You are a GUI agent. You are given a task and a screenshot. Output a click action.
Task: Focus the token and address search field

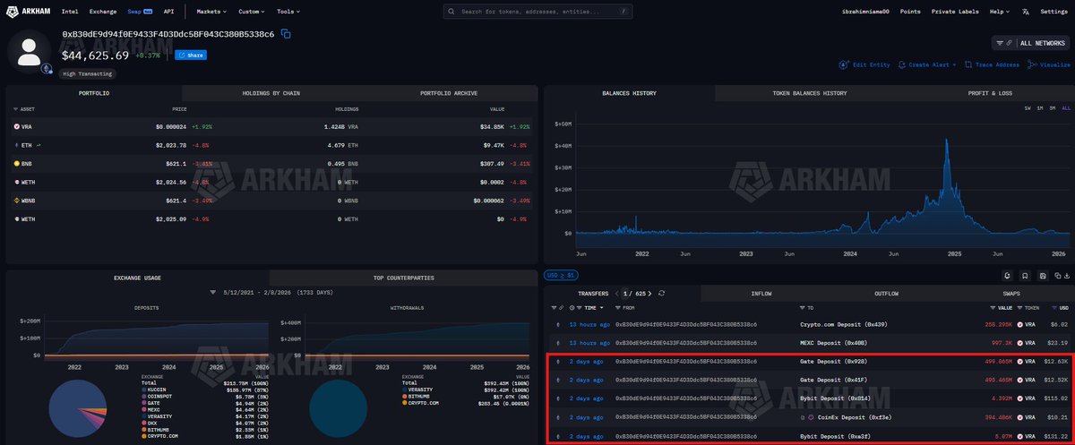click(539, 12)
